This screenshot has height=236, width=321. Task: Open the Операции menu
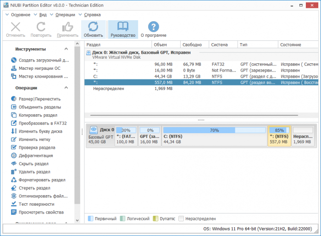65,15
